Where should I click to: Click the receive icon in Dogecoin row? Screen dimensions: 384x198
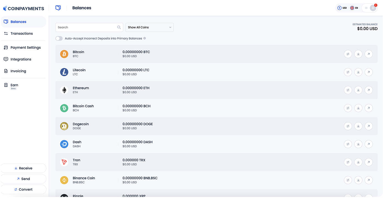(x=358, y=126)
